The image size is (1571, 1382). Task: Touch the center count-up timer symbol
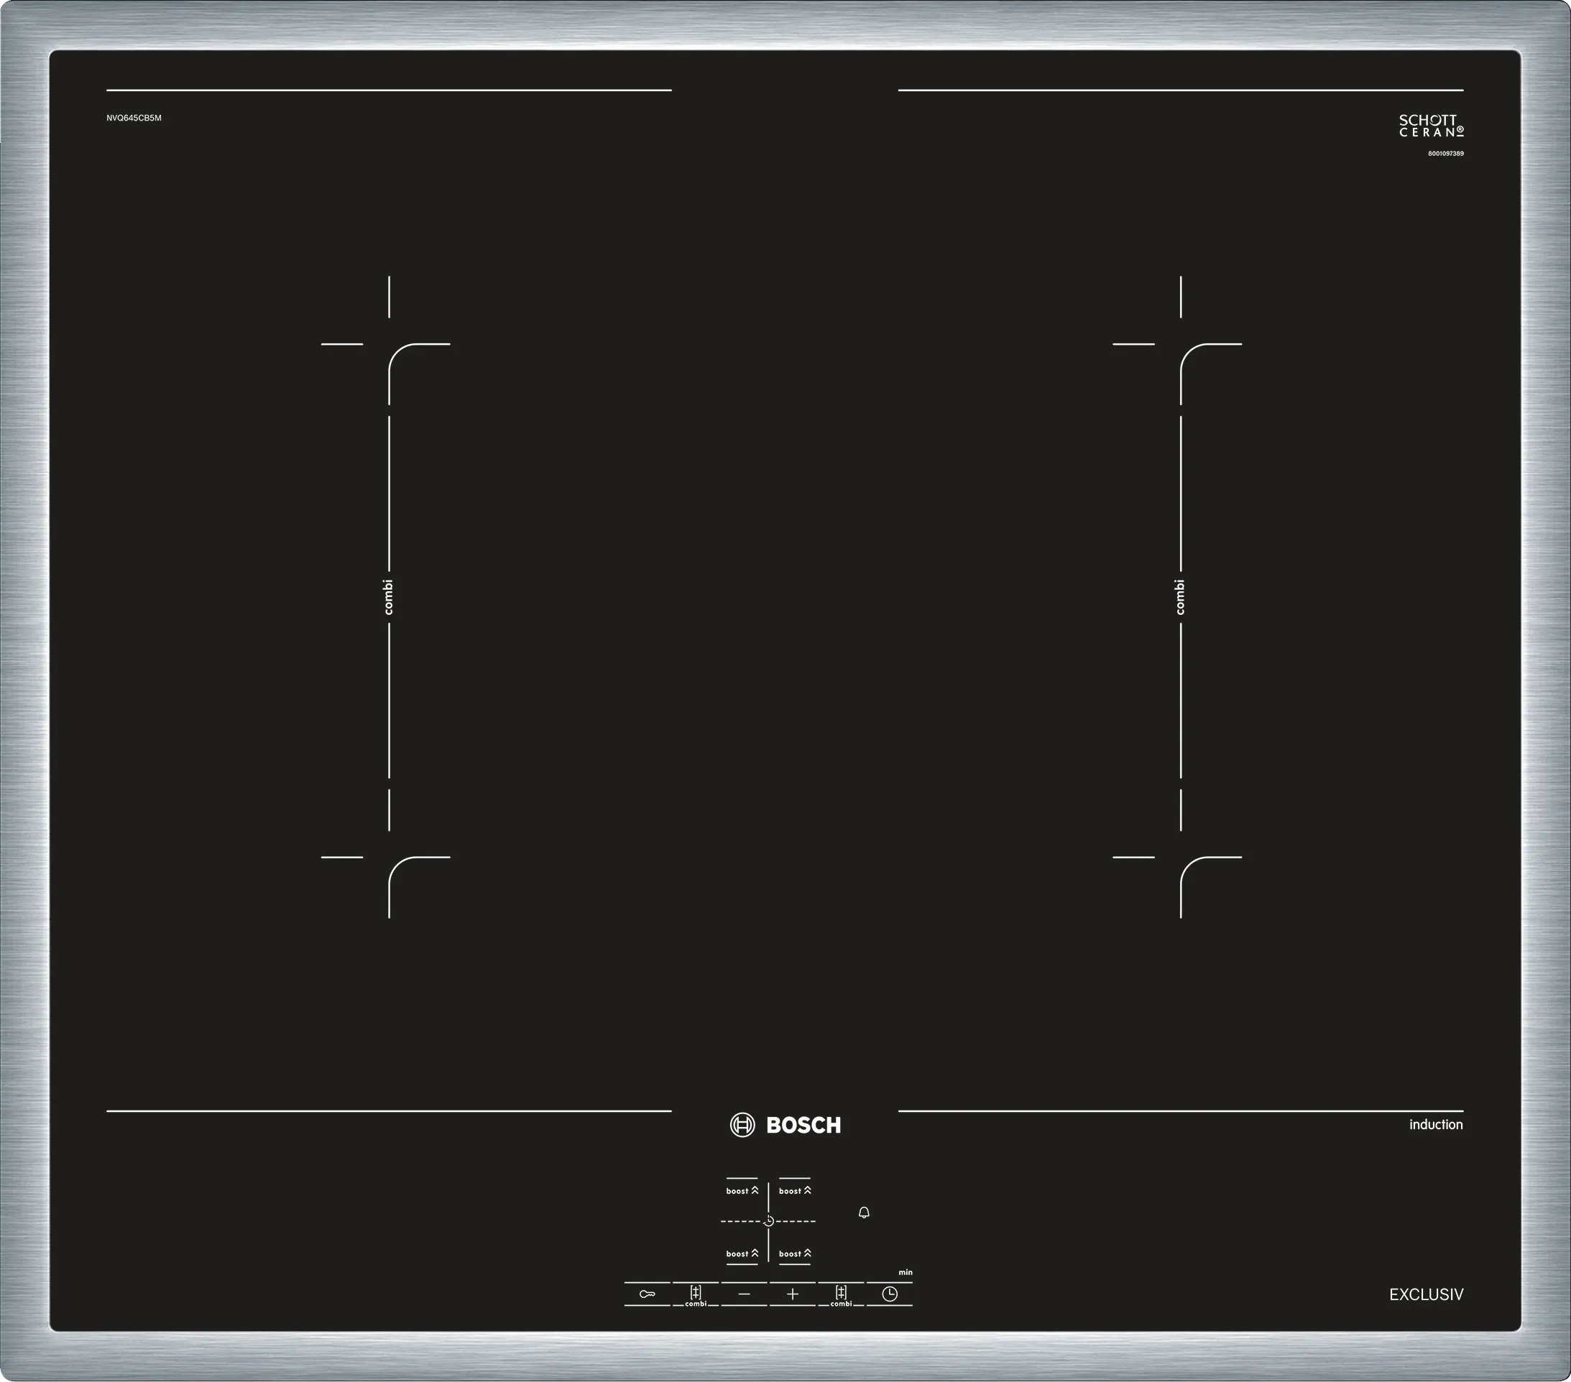pos(768,1220)
